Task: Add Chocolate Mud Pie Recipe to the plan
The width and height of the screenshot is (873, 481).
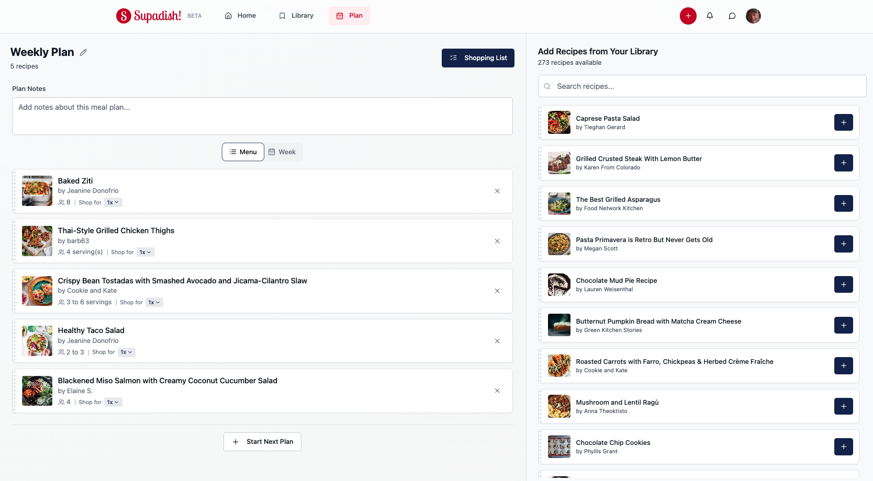Action: 843,284
